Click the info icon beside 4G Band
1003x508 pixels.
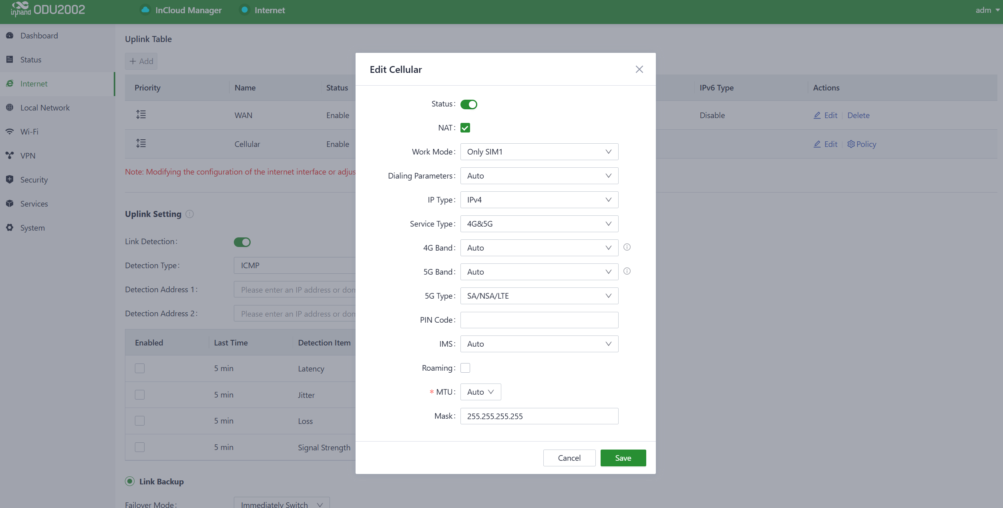pyautogui.click(x=627, y=247)
